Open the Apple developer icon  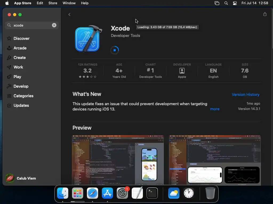182,71
